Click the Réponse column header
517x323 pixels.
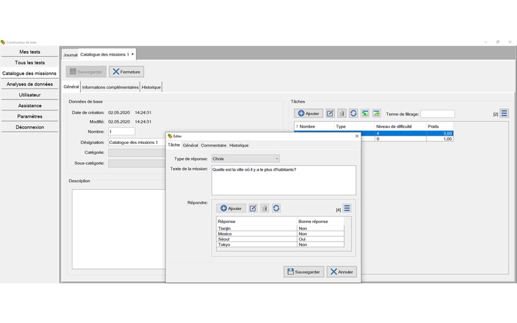pos(257,221)
